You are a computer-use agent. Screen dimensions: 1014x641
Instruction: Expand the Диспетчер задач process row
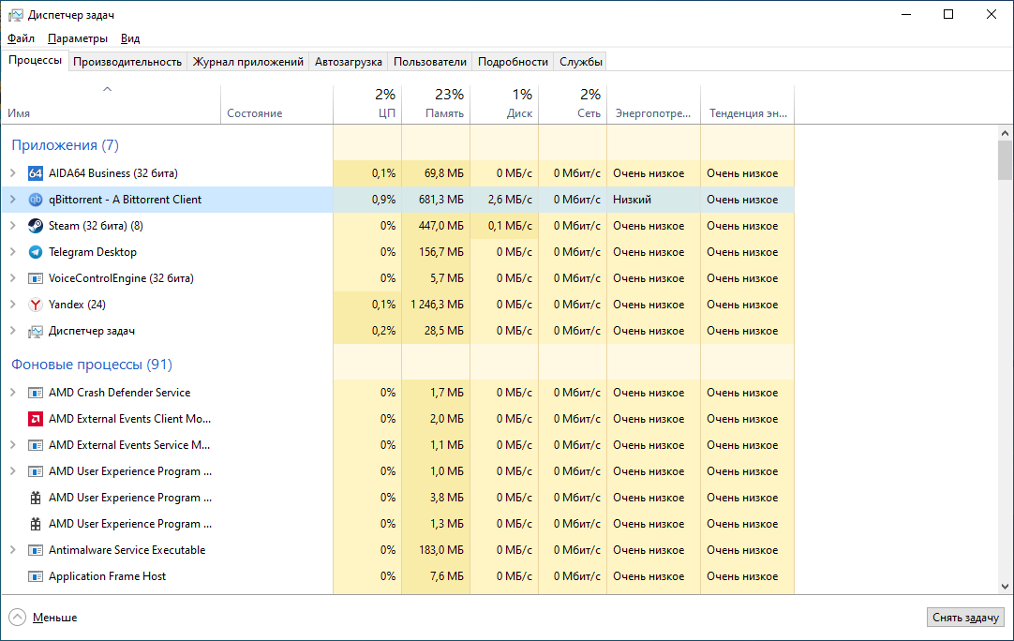(x=13, y=331)
